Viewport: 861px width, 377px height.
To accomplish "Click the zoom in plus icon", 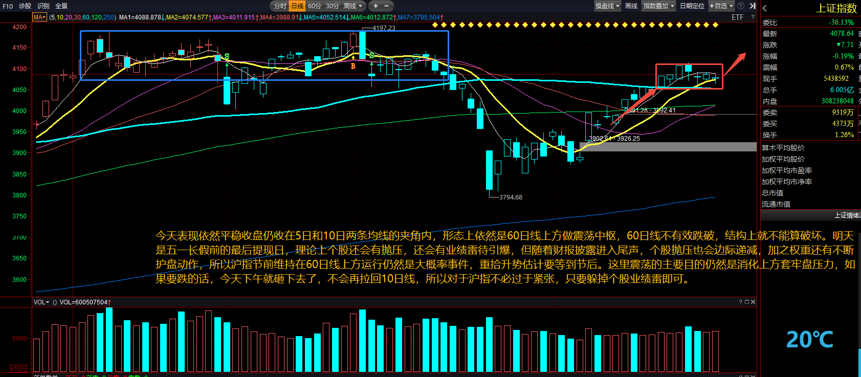I will coord(376,6).
